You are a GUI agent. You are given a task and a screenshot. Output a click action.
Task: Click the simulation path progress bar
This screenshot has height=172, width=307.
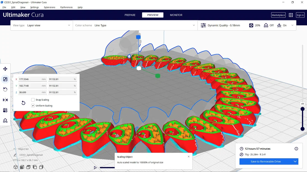coord(107,168)
